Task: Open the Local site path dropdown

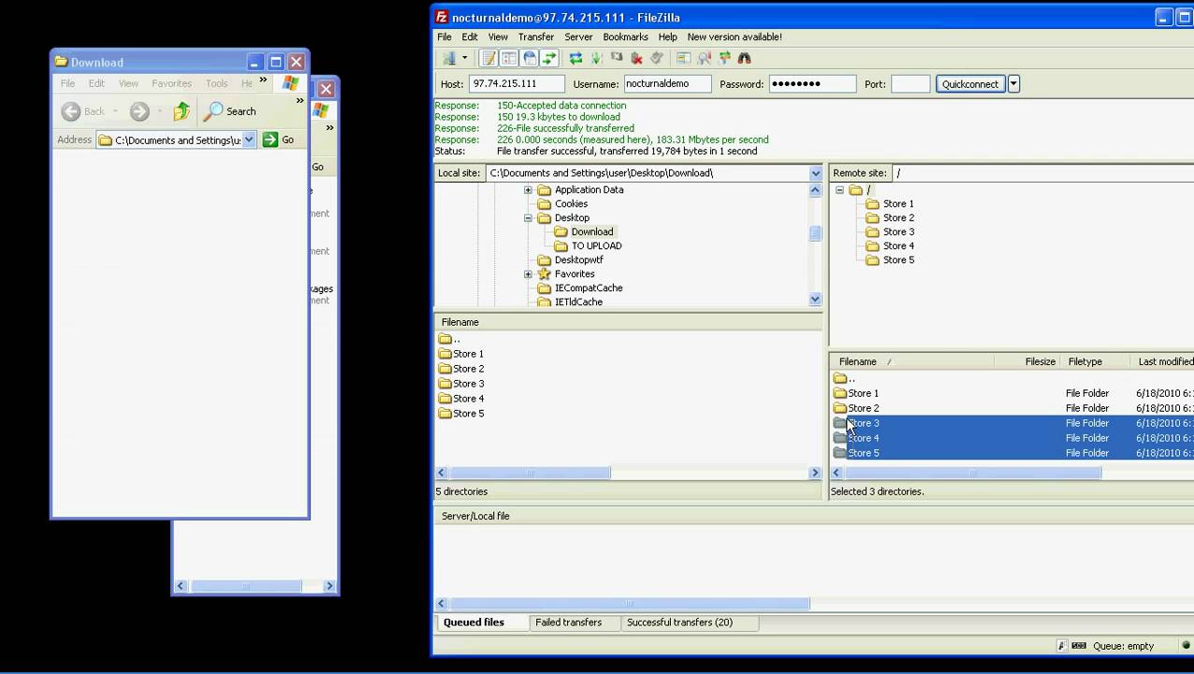Action: point(816,173)
